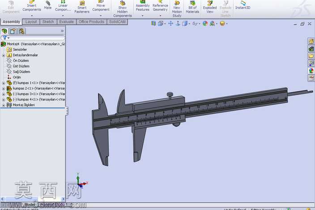Select the Model bottom tab

click(x=30, y=205)
